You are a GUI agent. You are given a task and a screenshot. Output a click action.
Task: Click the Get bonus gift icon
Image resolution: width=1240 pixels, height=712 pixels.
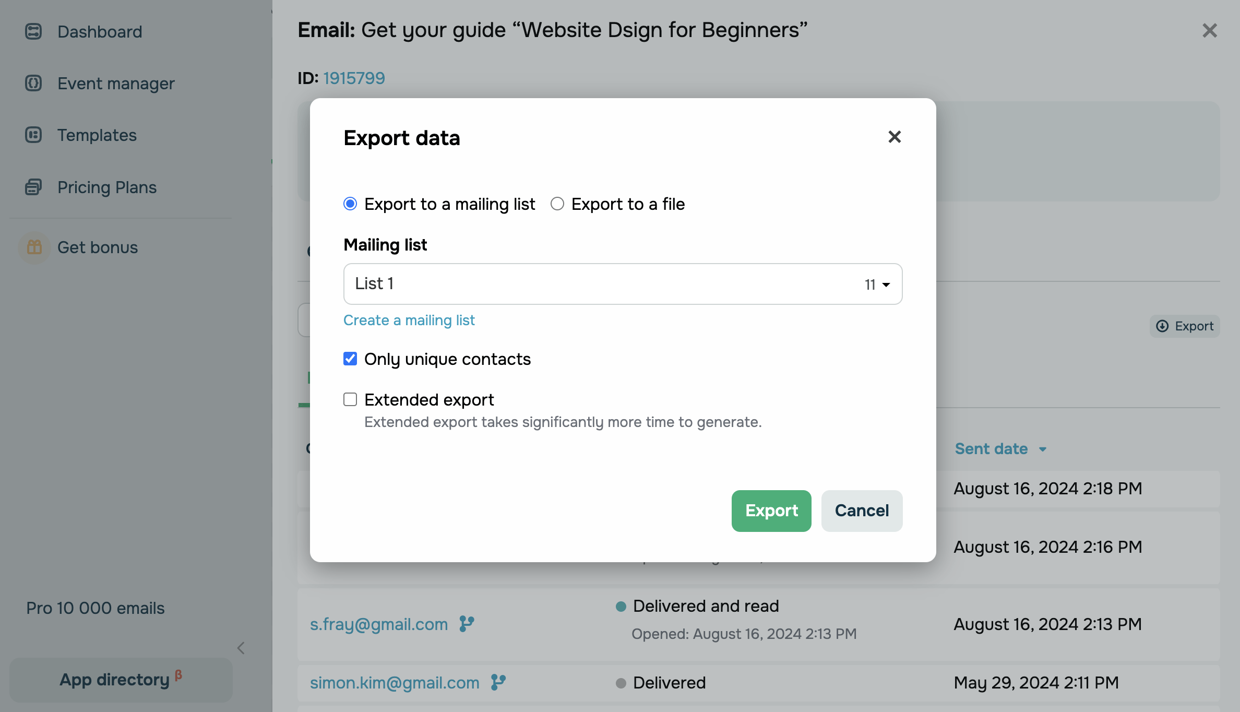[34, 247]
